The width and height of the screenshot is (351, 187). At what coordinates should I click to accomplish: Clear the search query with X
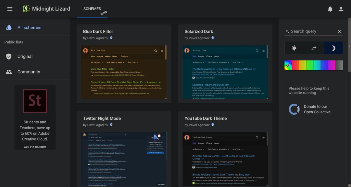click(x=339, y=31)
